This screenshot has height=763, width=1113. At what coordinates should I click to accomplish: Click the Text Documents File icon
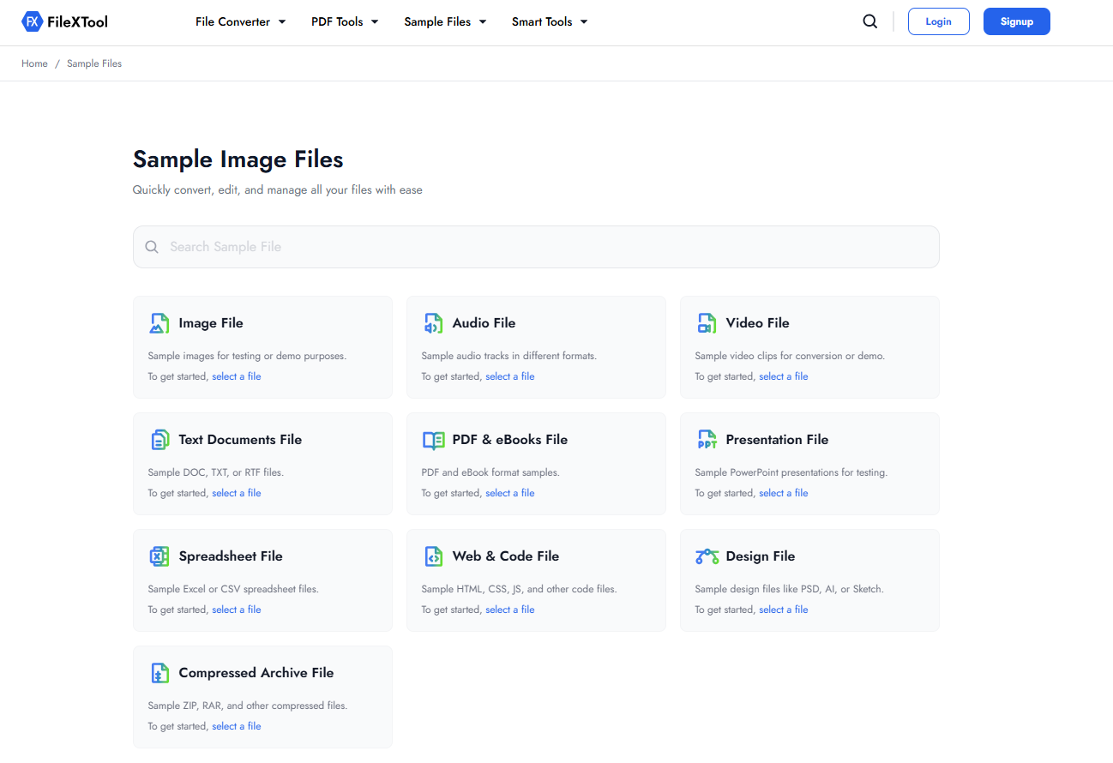pyautogui.click(x=159, y=439)
